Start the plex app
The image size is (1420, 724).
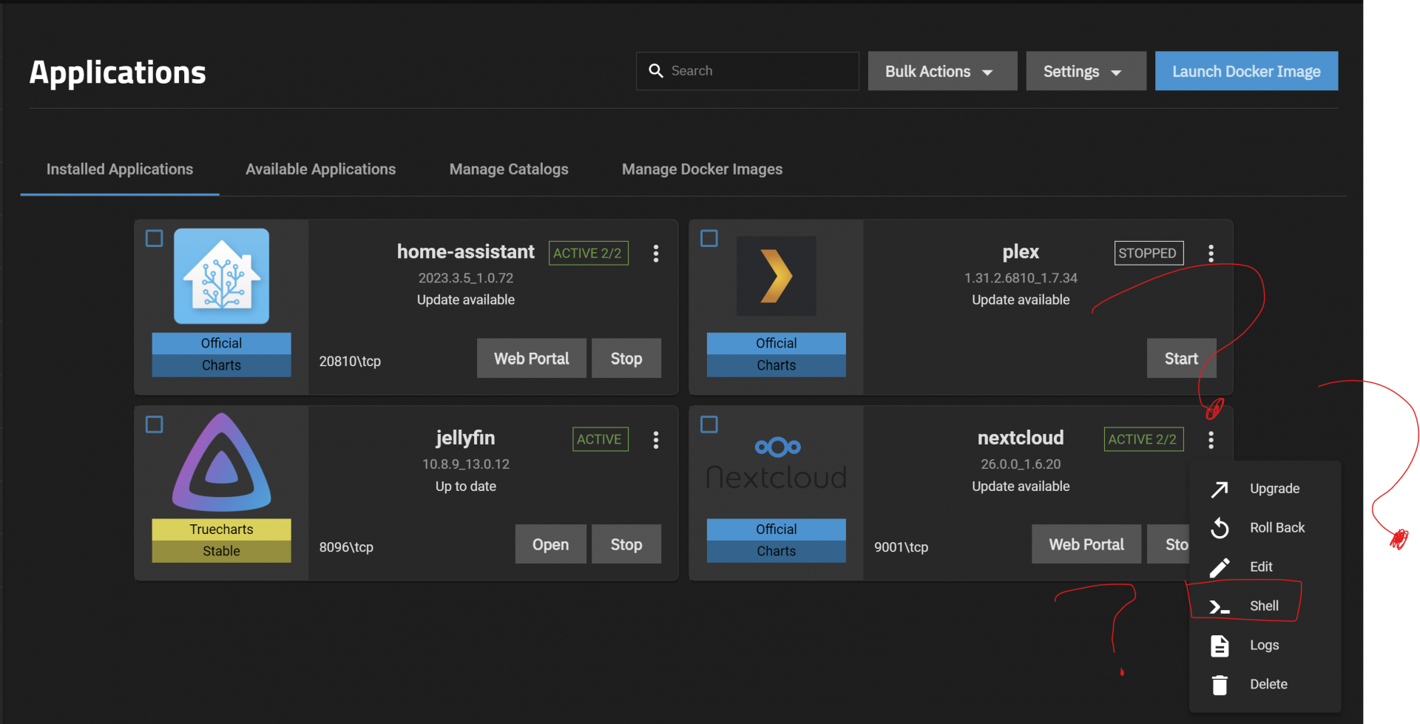coord(1181,359)
